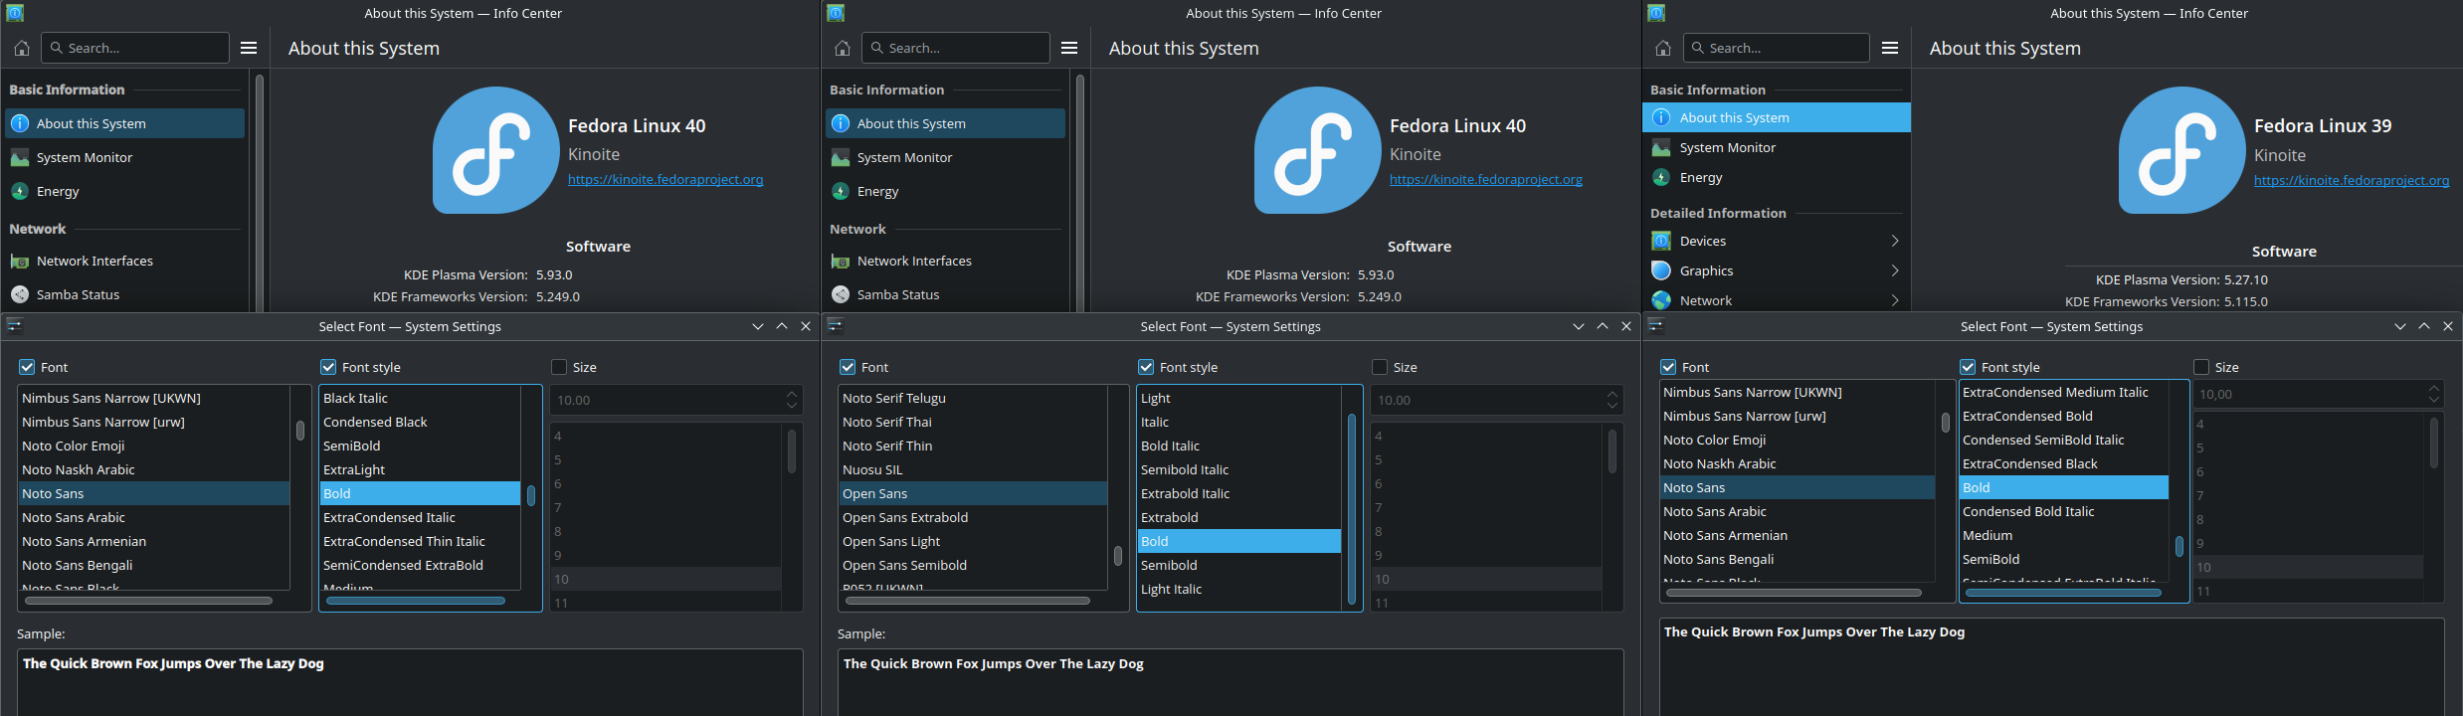
Task: Toggle Font style checkbox above Black Italic list
Action: [x=328, y=367]
